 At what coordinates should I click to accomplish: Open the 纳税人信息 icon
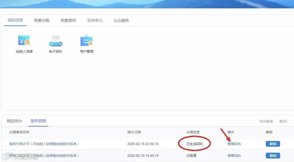24,41
